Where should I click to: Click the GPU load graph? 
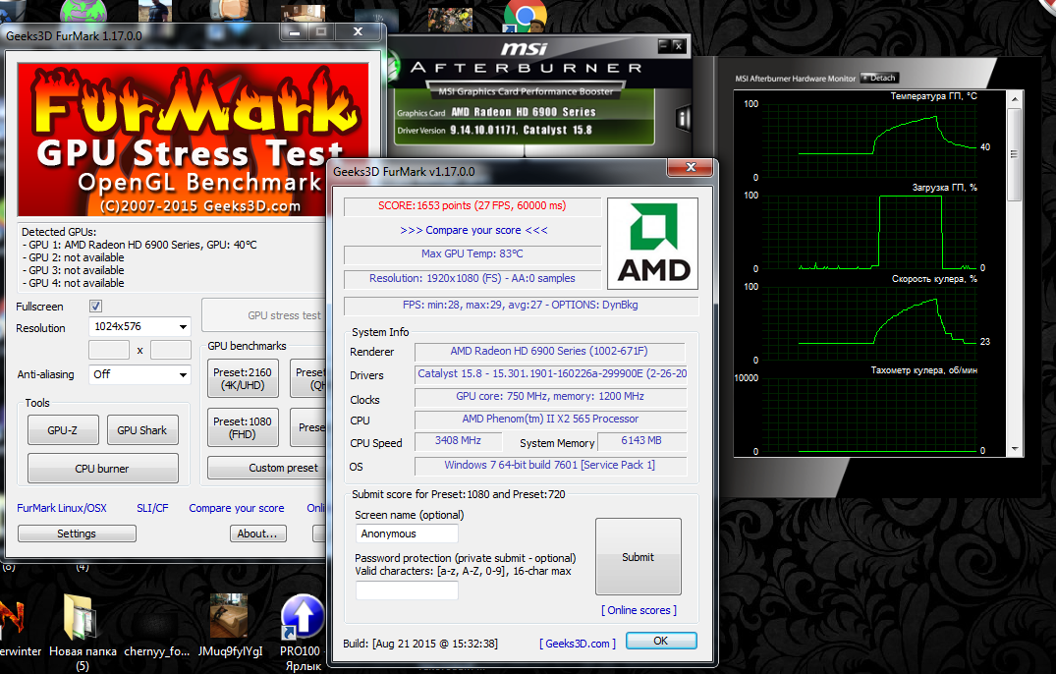coord(869,232)
